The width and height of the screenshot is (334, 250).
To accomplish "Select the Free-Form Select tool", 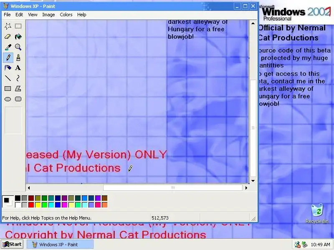I will [x=8, y=26].
